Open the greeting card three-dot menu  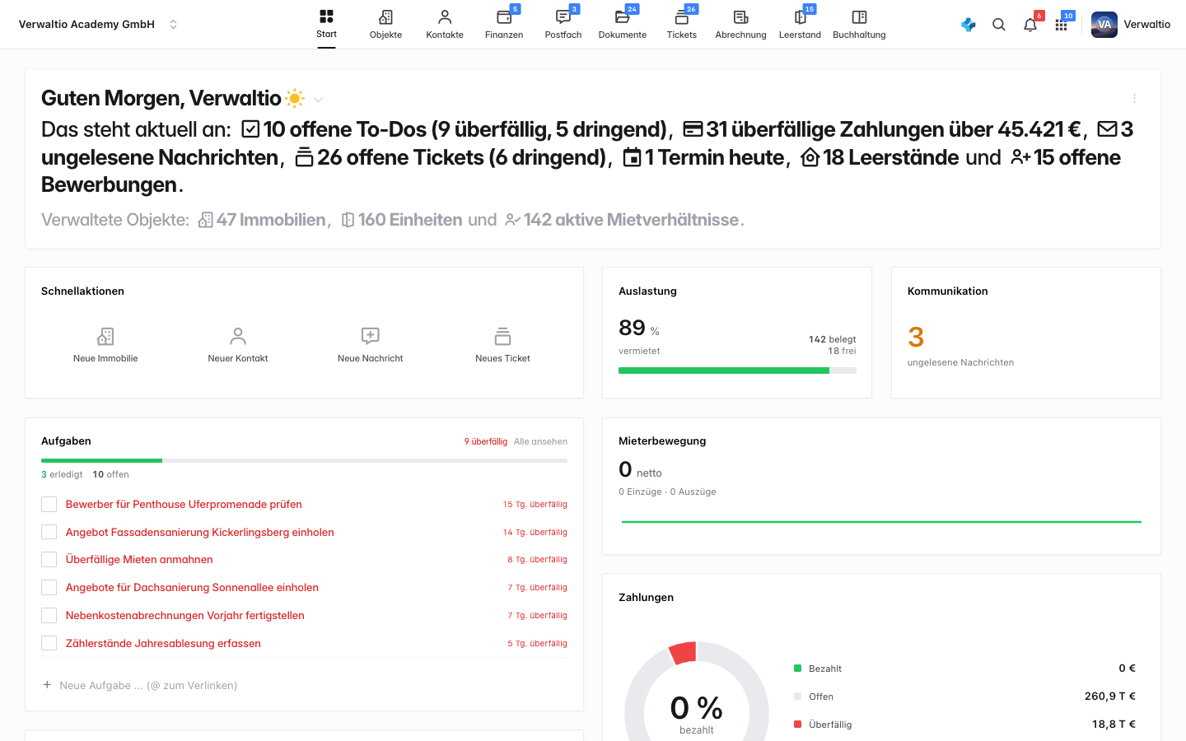tap(1134, 99)
